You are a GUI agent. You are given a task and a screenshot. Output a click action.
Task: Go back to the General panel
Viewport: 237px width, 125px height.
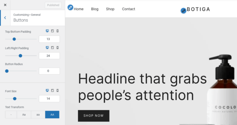5,18
